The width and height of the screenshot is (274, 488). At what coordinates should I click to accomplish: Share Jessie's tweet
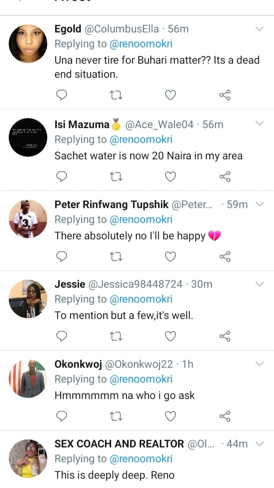pyautogui.click(x=225, y=336)
